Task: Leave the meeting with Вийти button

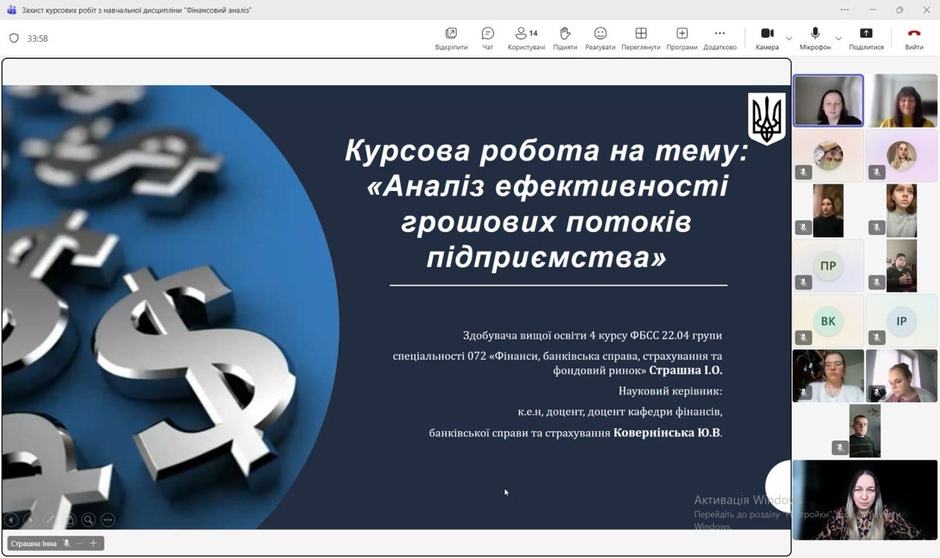Action: [914, 38]
